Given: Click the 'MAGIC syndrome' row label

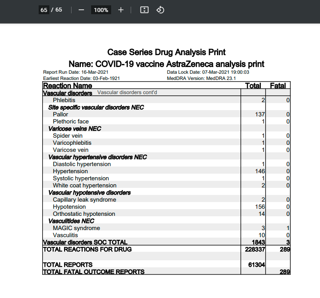Looking at the screenshot, I should point(76,228).
